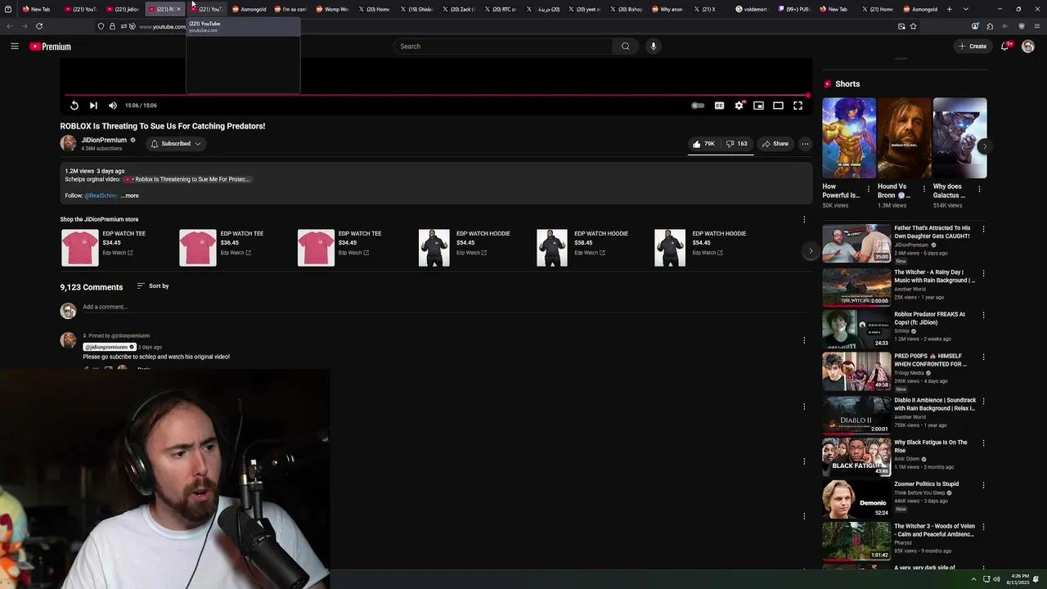Open the @RealSchlep link in the description
The height and width of the screenshot is (589, 1047).
click(x=101, y=196)
